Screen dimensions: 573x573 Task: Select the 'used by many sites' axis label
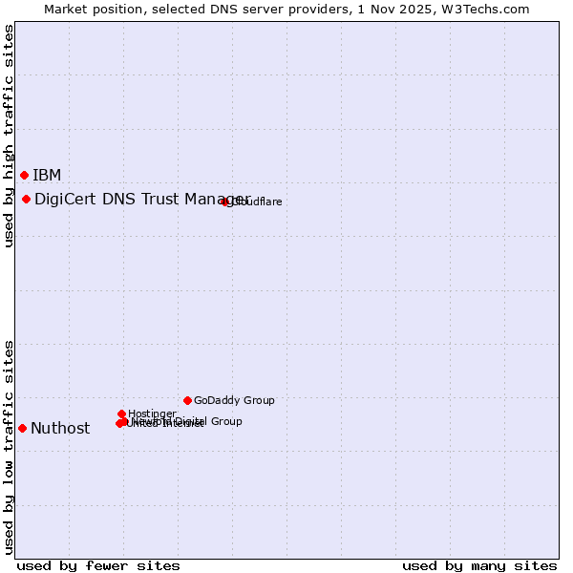479,565
